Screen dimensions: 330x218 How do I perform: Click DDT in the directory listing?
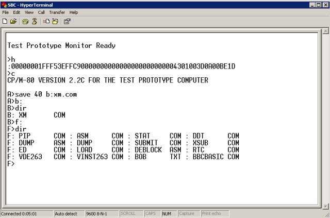click(198, 136)
